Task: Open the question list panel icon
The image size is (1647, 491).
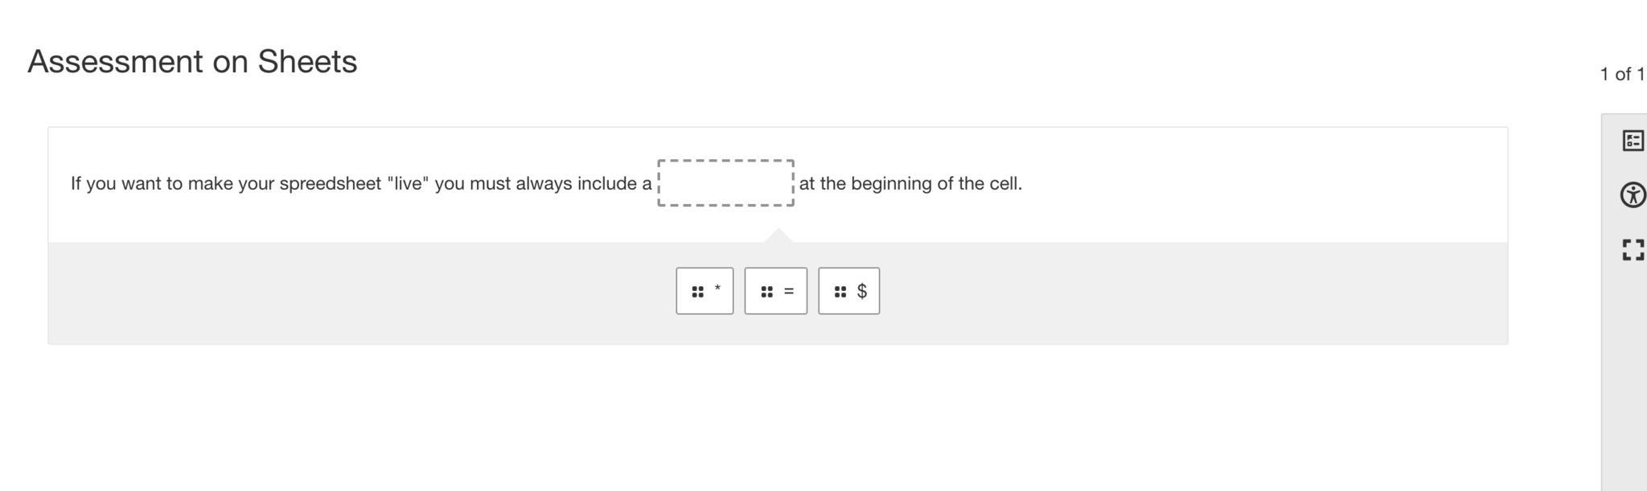Action: (1633, 141)
